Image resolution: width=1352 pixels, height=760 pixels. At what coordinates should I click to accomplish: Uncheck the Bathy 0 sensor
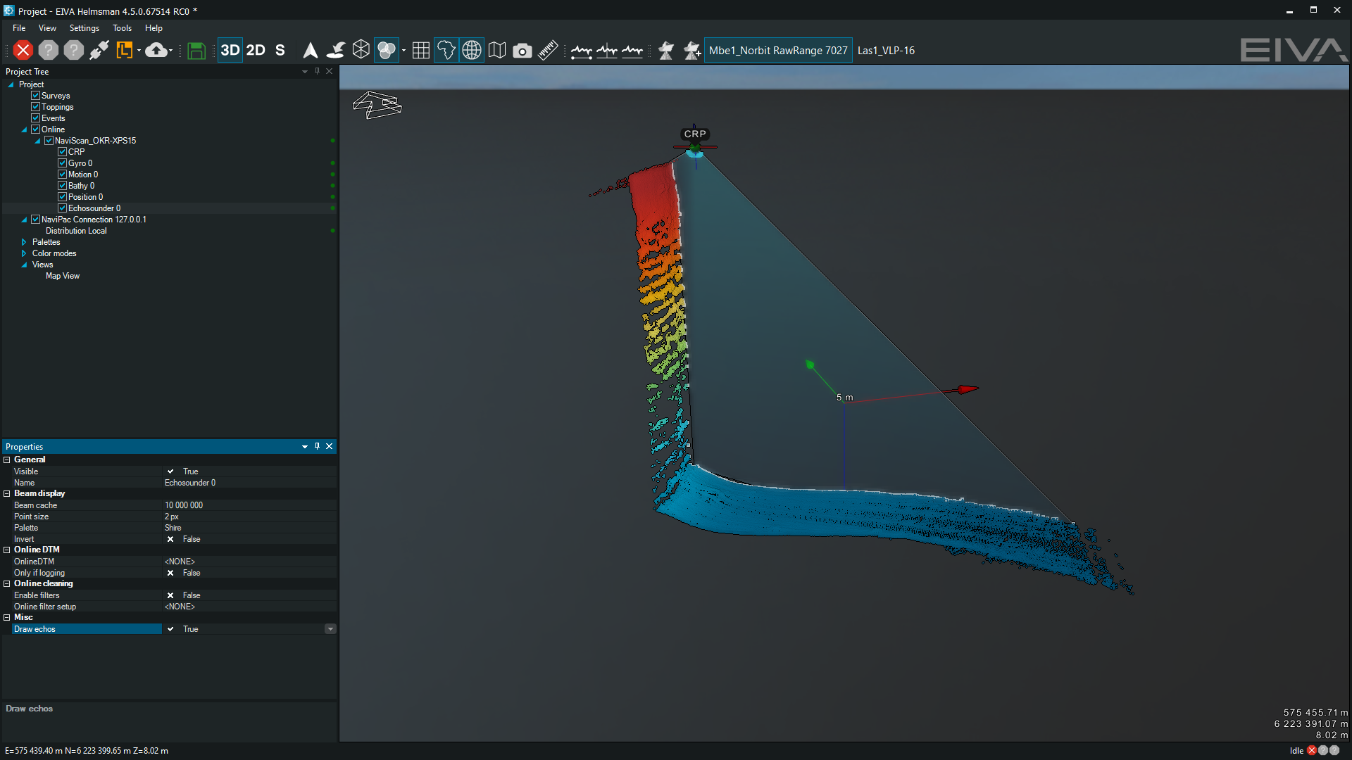coord(63,185)
